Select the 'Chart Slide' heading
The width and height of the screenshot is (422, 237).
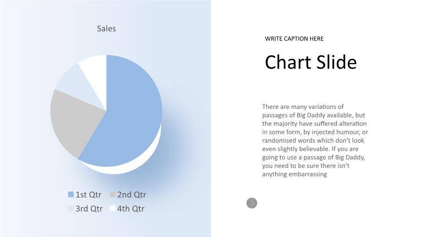tap(310, 62)
